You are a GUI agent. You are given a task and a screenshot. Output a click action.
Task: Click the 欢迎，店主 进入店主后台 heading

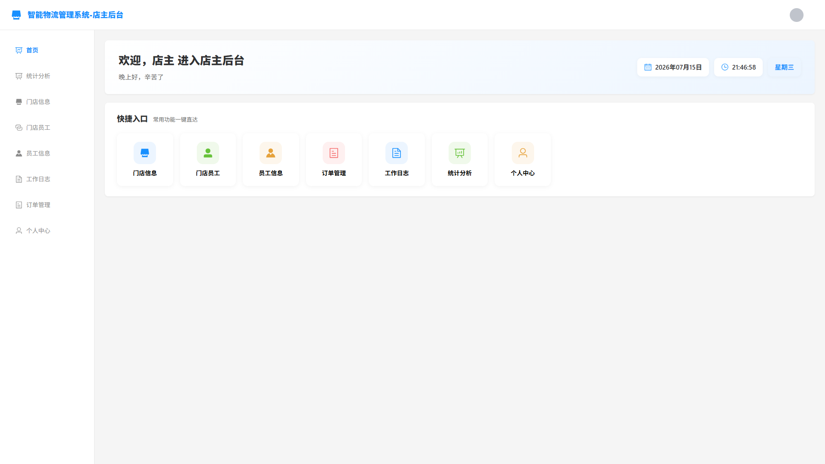click(x=181, y=61)
